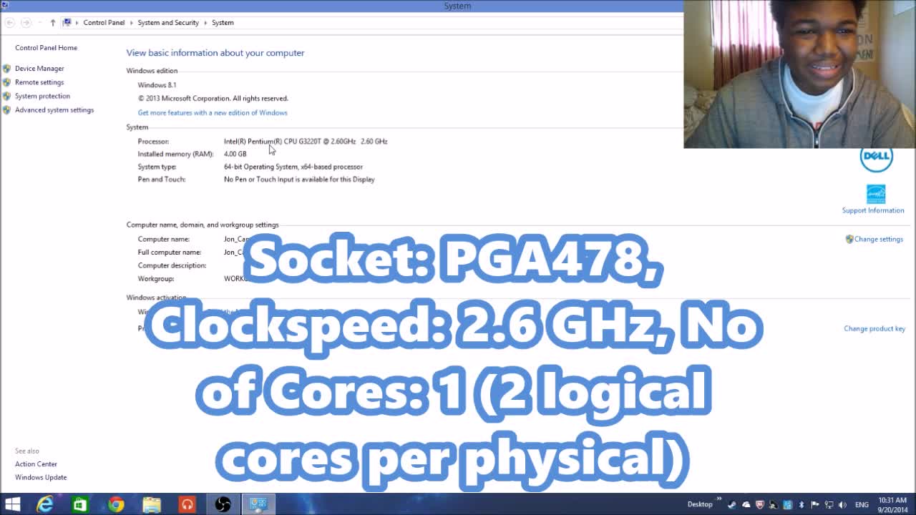Open File Explorer from taskbar
Image resolution: width=916 pixels, height=515 pixels.
point(152,505)
